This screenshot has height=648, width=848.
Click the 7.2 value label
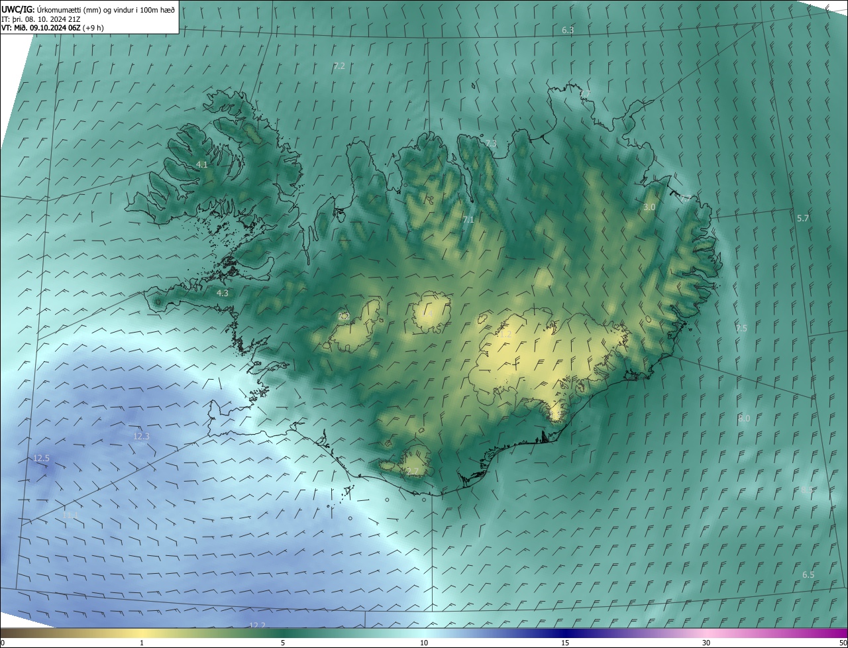click(x=339, y=66)
